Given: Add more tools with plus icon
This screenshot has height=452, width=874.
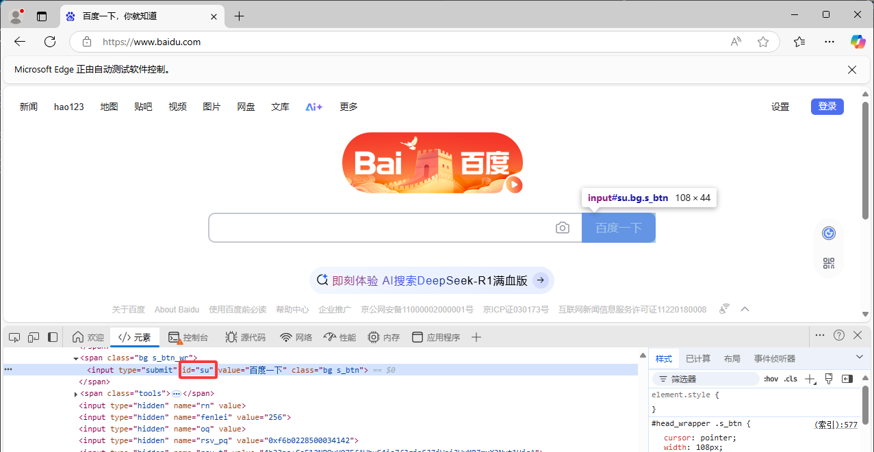Looking at the screenshot, I should (476, 337).
